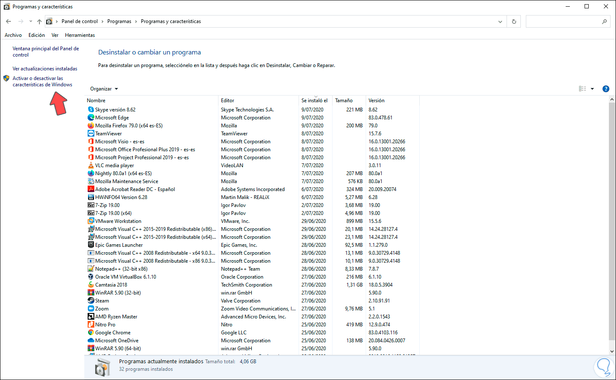The width and height of the screenshot is (616, 380).
Task: Click the Mozilla Firefox 79.0 icon
Action: pos(91,126)
